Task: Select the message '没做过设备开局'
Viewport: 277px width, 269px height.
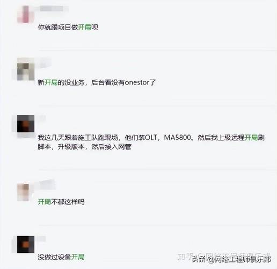Action: tap(61, 257)
